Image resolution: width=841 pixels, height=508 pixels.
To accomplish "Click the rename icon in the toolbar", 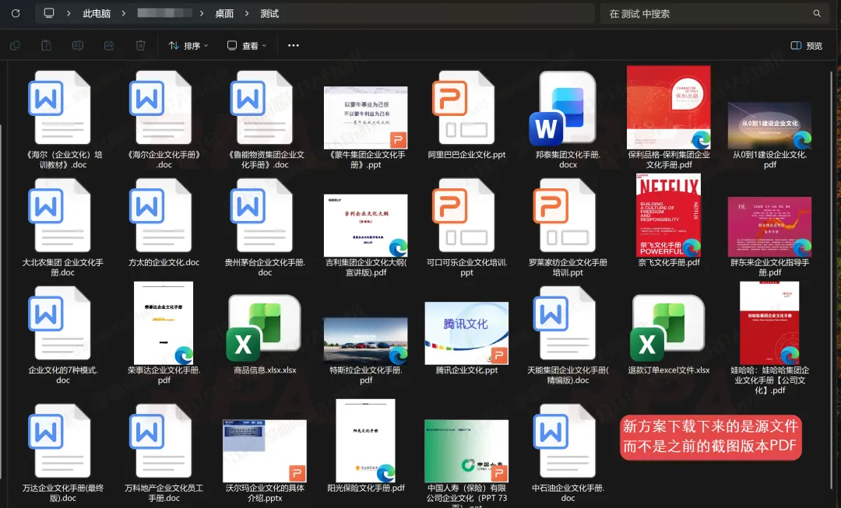I will (78, 46).
